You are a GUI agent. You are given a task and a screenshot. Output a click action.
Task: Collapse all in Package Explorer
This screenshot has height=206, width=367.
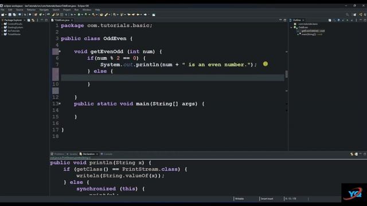tap(29, 20)
